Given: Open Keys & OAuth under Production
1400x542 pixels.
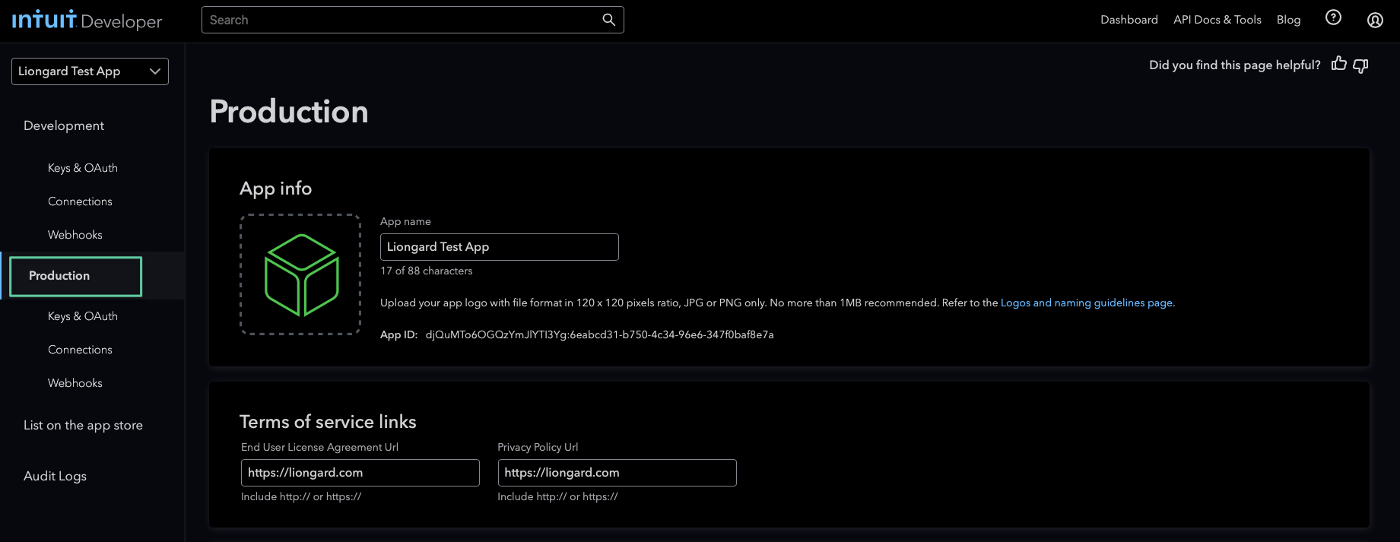Looking at the screenshot, I should click(x=83, y=316).
